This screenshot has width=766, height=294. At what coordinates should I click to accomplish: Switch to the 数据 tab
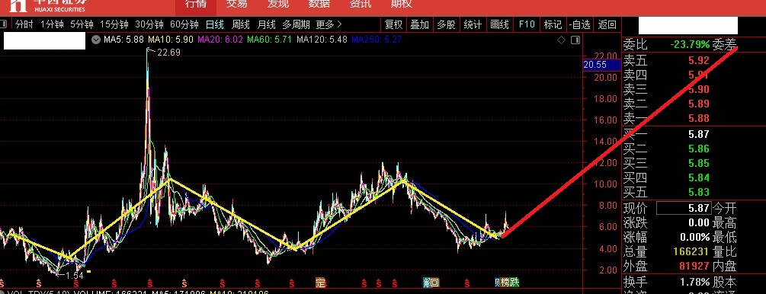pos(319,4)
